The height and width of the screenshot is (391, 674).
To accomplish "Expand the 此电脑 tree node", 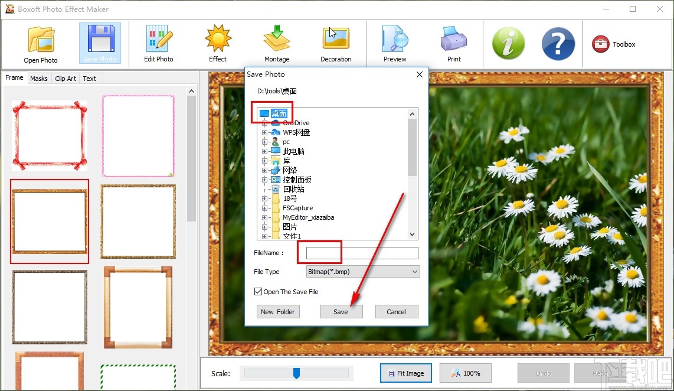I will [265, 151].
